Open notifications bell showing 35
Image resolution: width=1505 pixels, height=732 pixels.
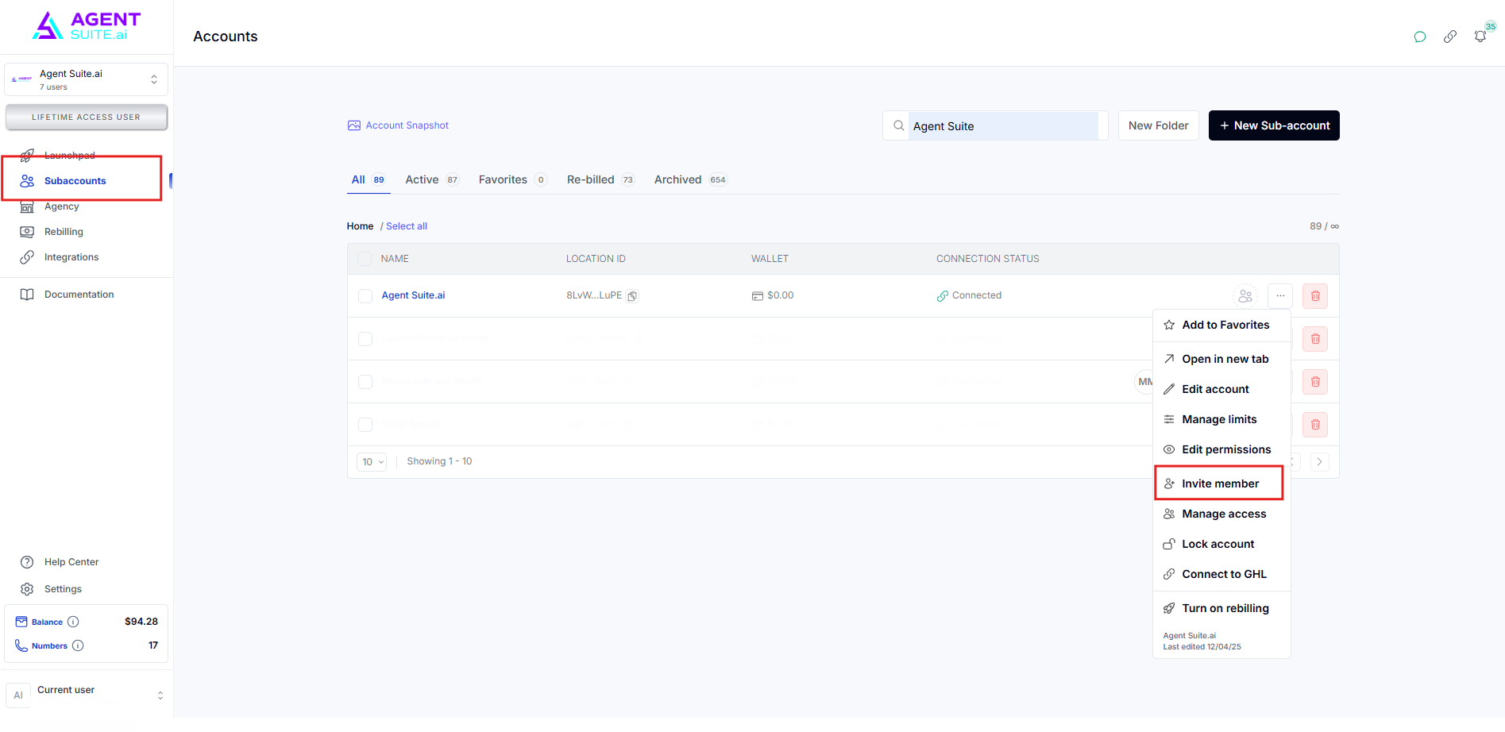point(1480,37)
